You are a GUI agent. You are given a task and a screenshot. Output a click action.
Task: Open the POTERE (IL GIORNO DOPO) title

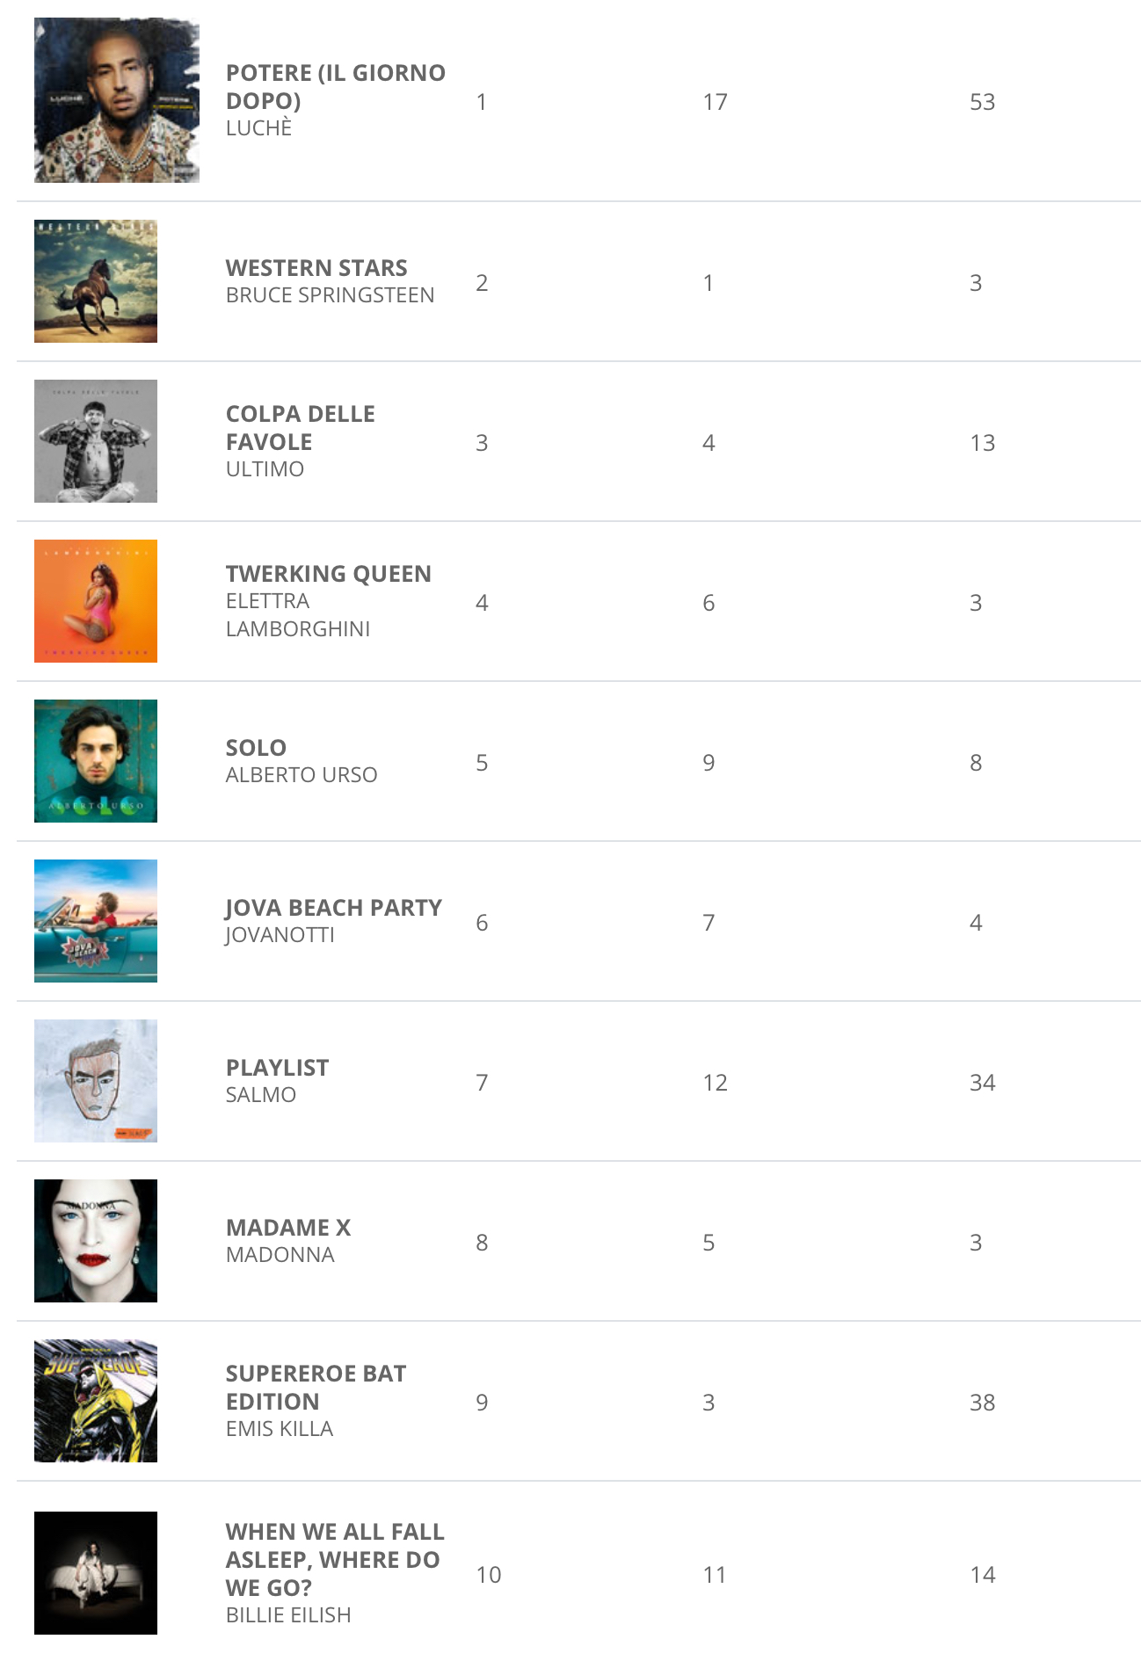click(x=336, y=86)
